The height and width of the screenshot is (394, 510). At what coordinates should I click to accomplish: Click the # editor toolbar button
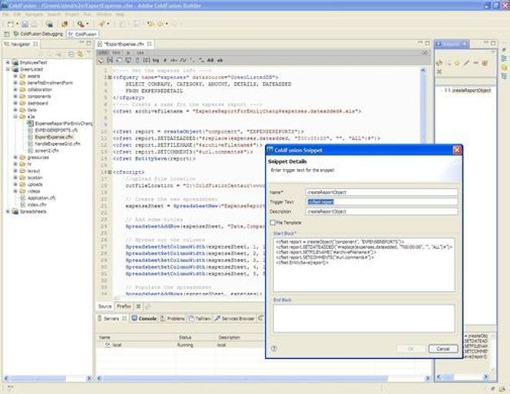165,60
